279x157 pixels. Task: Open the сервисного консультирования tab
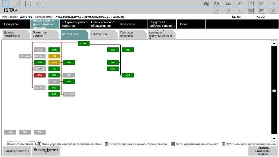[162, 34]
